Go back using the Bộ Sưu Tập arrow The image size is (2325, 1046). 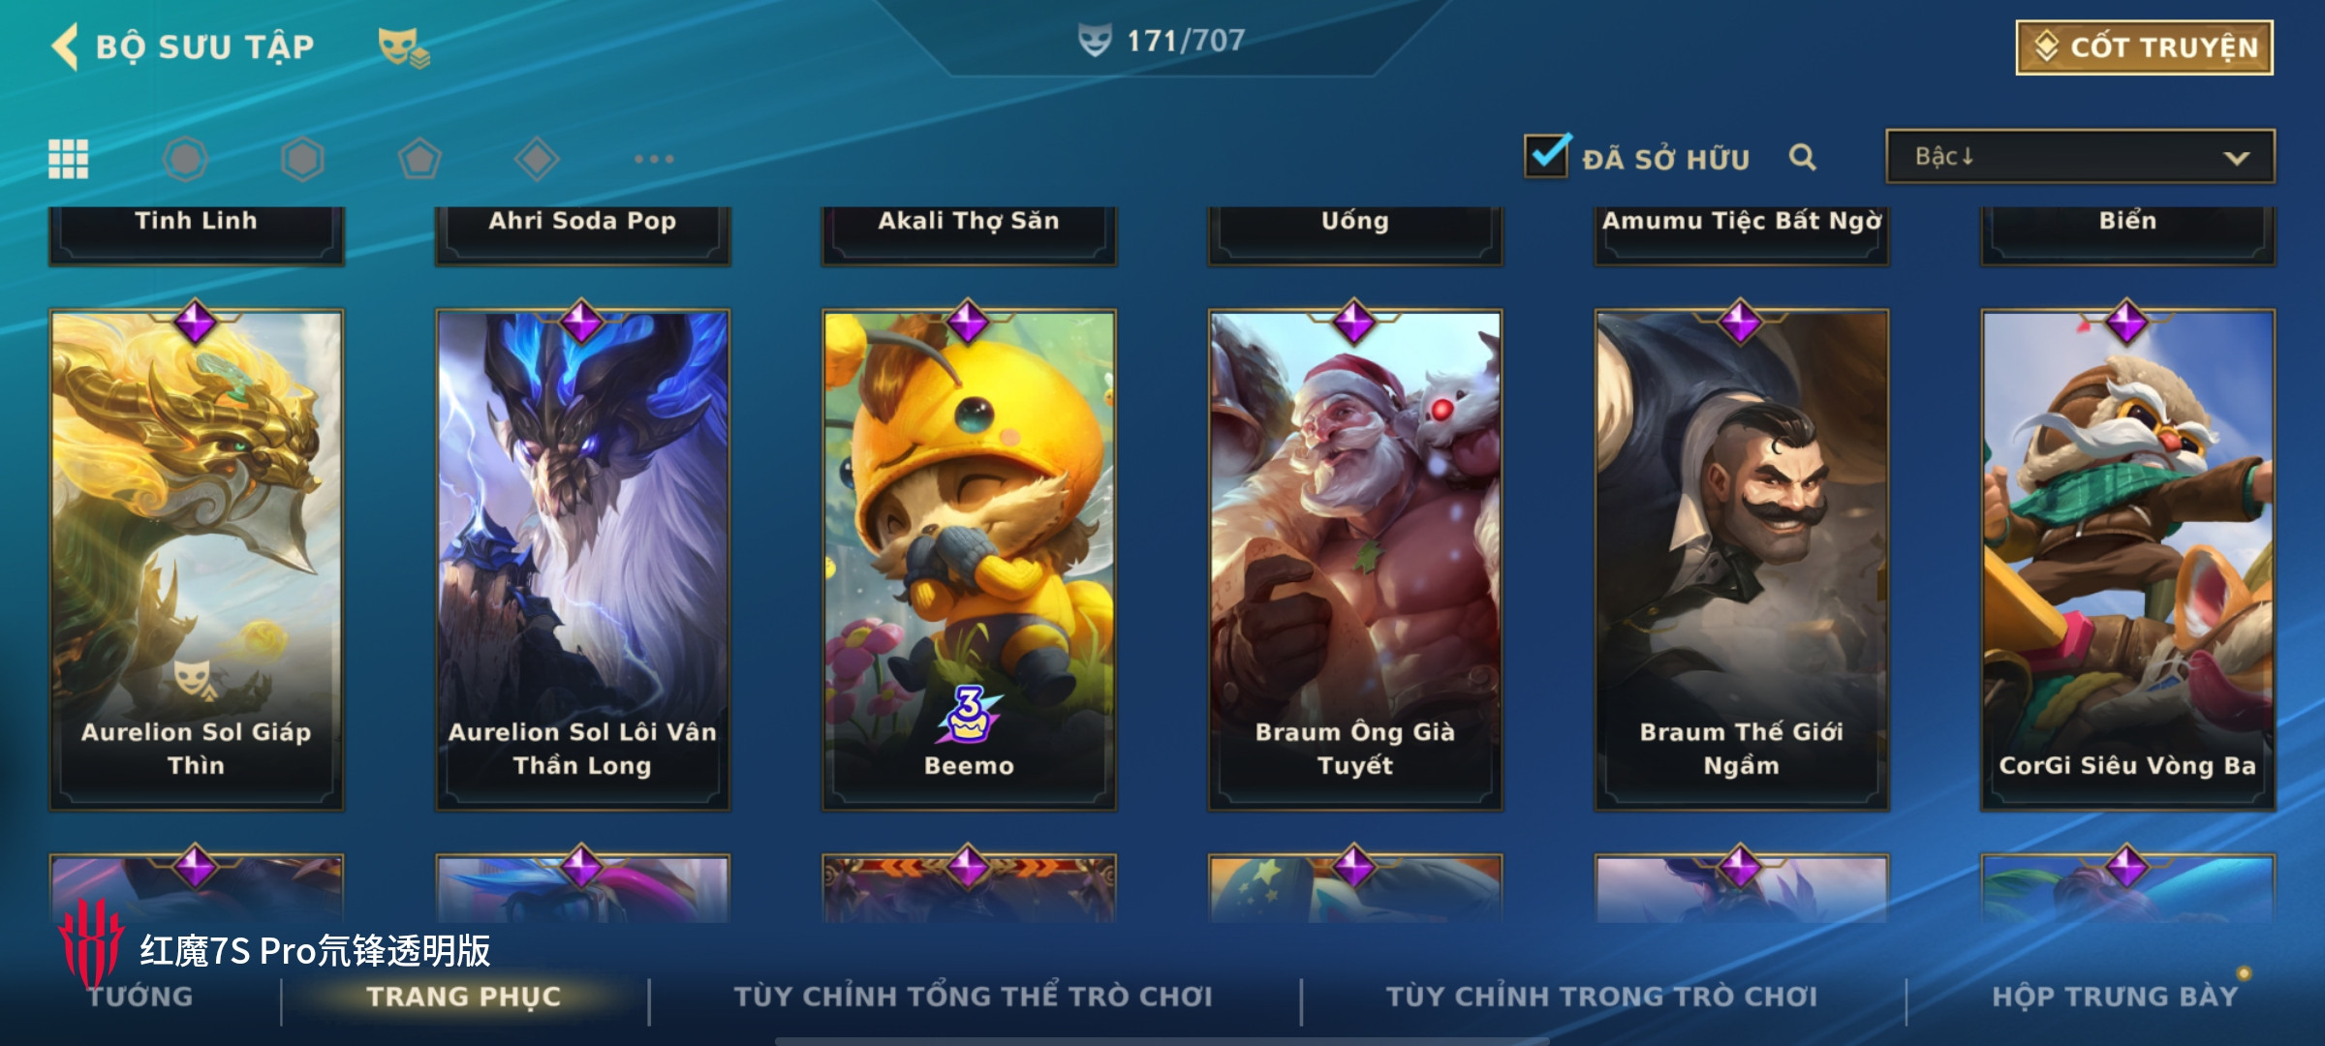66,46
